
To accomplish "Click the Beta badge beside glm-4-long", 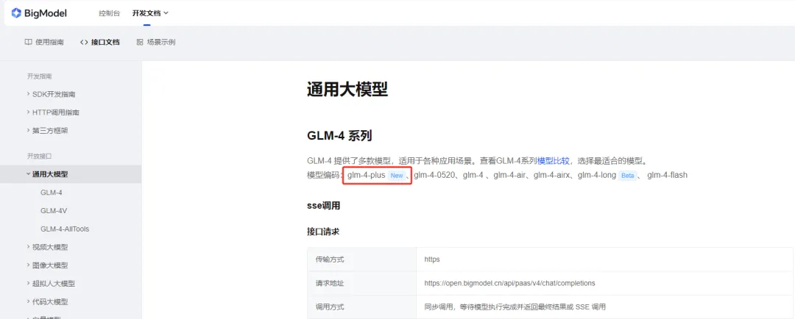I will 628,176.
